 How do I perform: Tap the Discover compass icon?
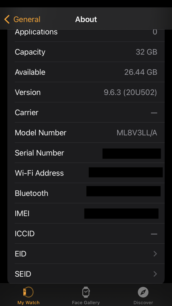pyautogui.click(x=143, y=292)
